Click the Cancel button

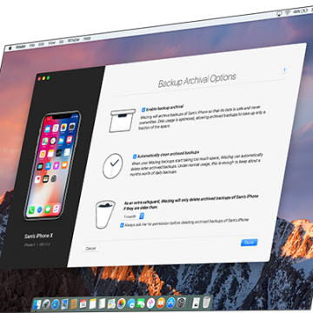point(90,249)
